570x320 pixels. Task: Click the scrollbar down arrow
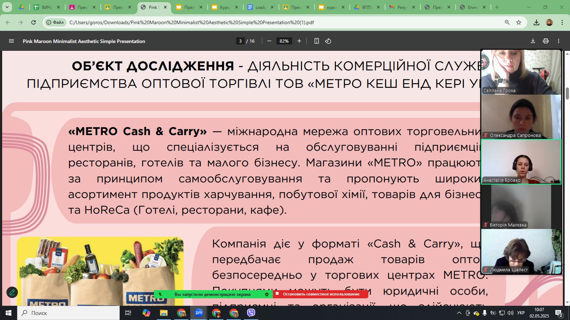point(567,303)
